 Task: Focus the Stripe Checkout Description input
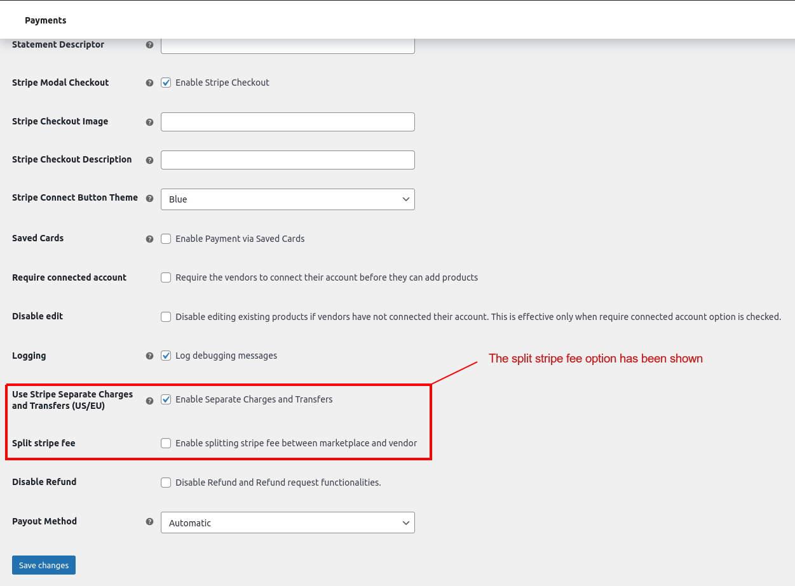coord(288,160)
